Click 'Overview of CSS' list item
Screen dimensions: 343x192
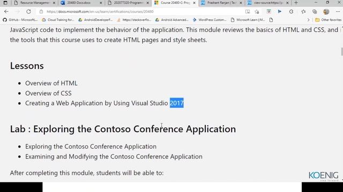48,93
